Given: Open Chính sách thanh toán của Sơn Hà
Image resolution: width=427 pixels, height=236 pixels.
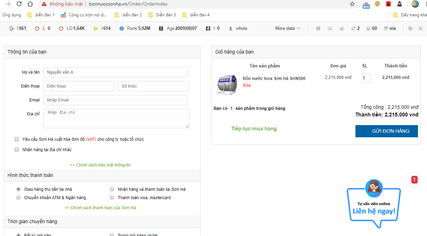Looking at the screenshot, I should coord(100,208).
